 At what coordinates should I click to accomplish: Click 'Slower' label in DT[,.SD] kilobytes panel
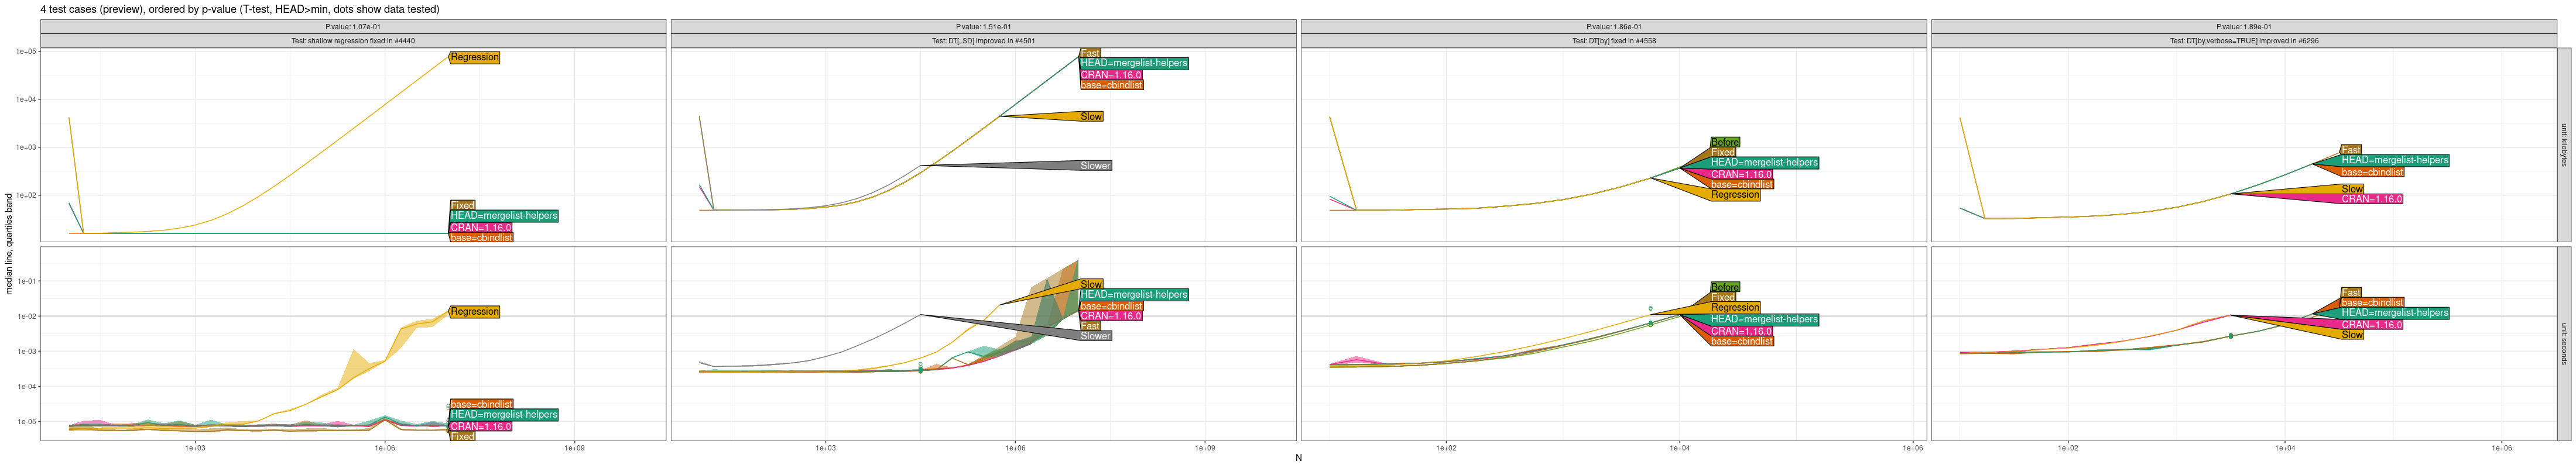click(x=1095, y=165)
